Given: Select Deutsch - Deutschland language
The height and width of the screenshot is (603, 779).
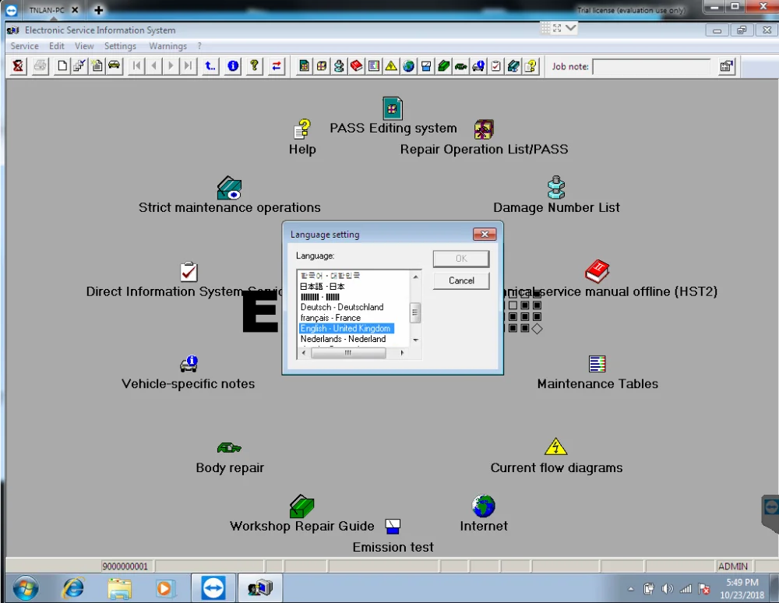Looking at the screenshot, I should [342, 307].
